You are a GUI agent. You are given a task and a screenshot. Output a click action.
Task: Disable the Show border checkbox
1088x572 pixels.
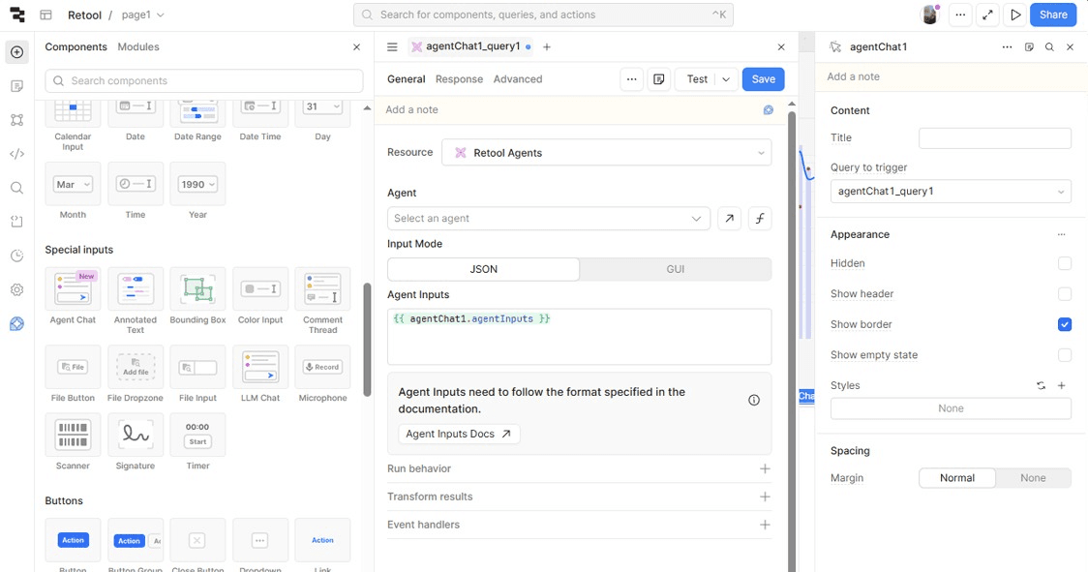pos(1065,324)
